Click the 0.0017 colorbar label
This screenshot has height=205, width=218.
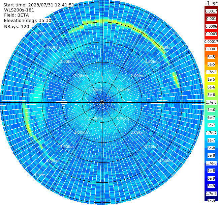[x=211, y=11]
